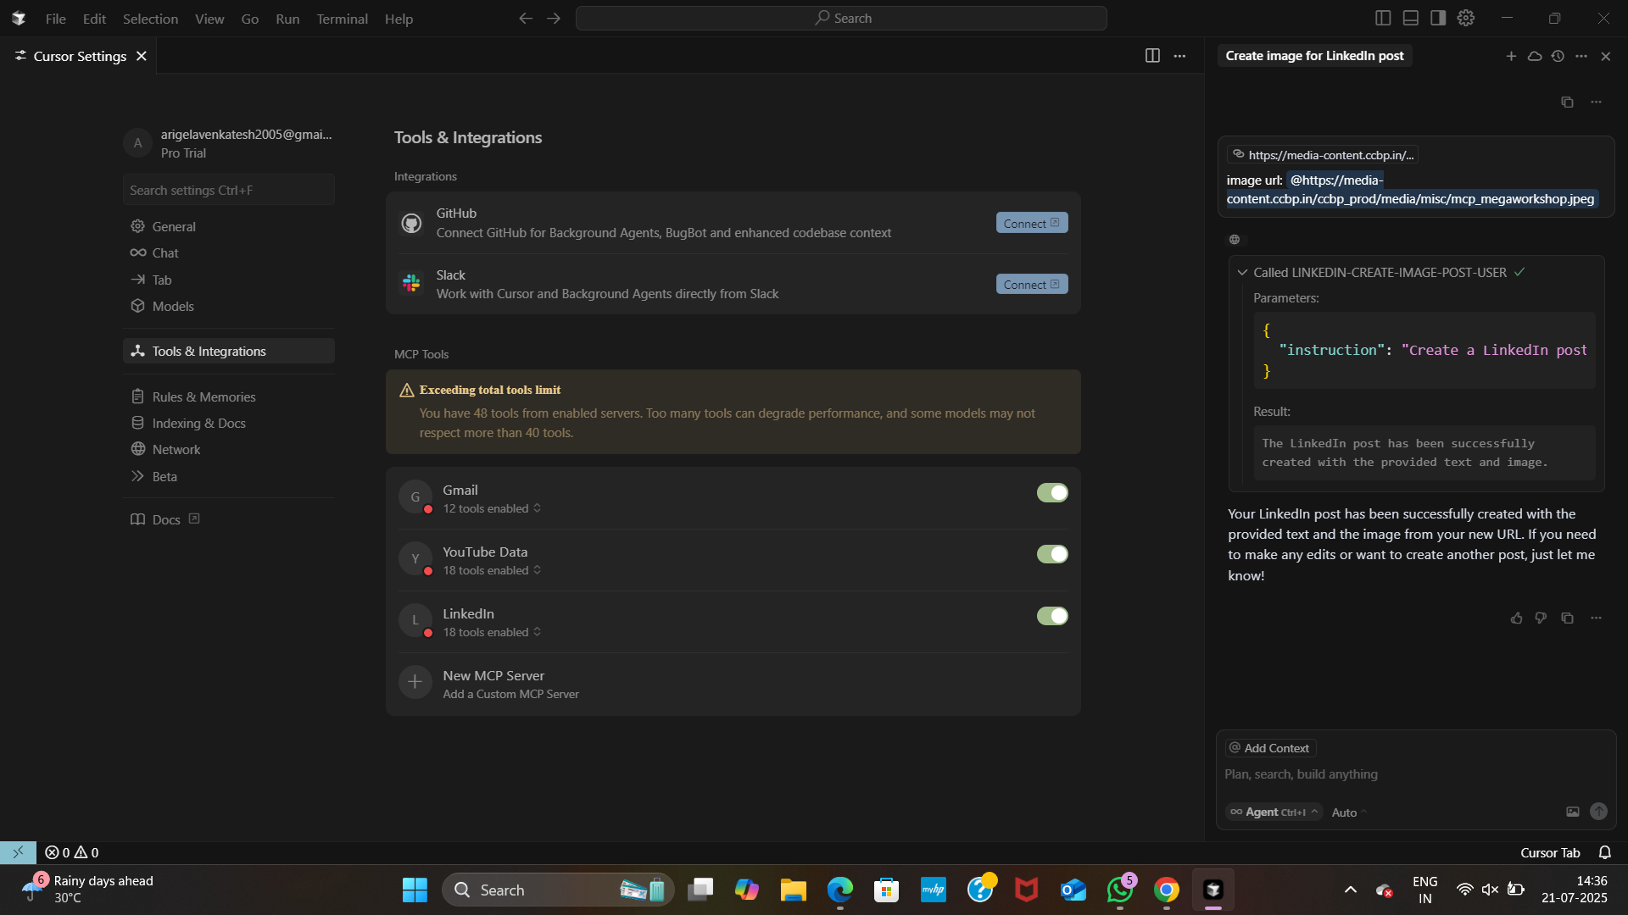1628x915 pixels.
Task: Split the editor to the right
Action: tap(1152, 55)
